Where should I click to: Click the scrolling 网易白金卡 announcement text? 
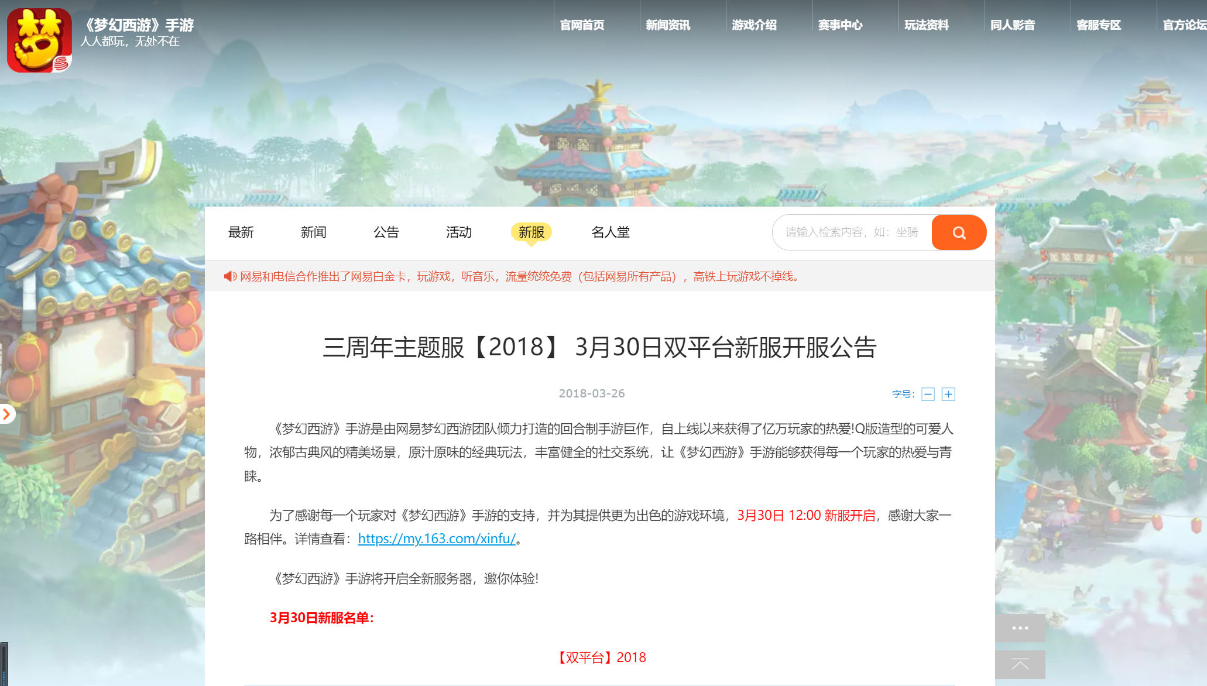(520, 276)
